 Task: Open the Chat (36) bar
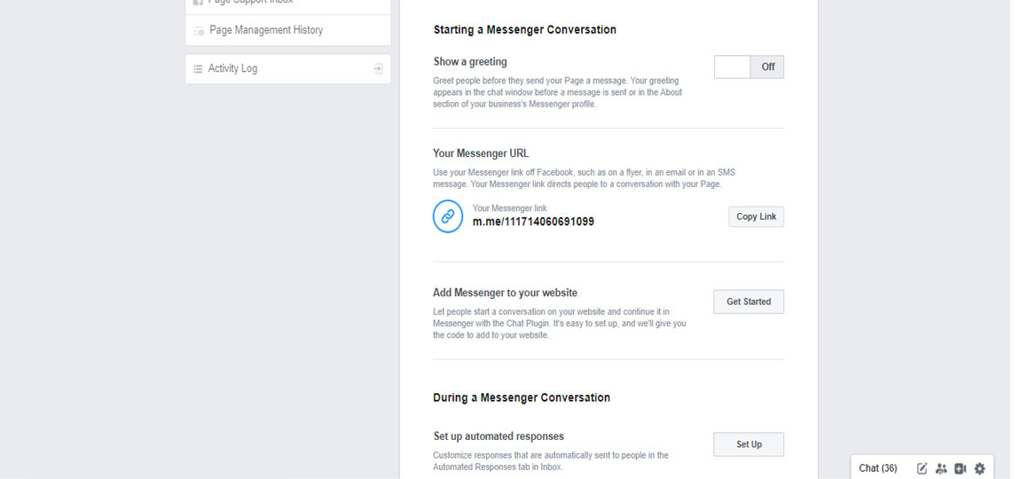pyautogui.click(x=878, y=468)
